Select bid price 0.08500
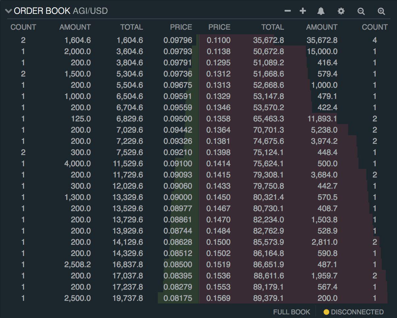This screenshot has height=318, width=397. [x=178, y=265]
